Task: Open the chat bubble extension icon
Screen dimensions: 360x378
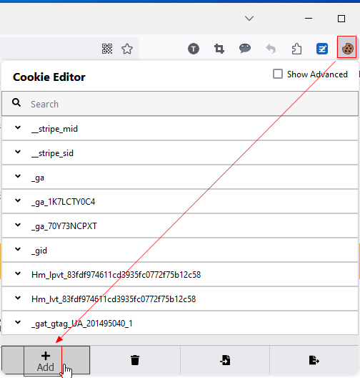Action: [245, 48]
